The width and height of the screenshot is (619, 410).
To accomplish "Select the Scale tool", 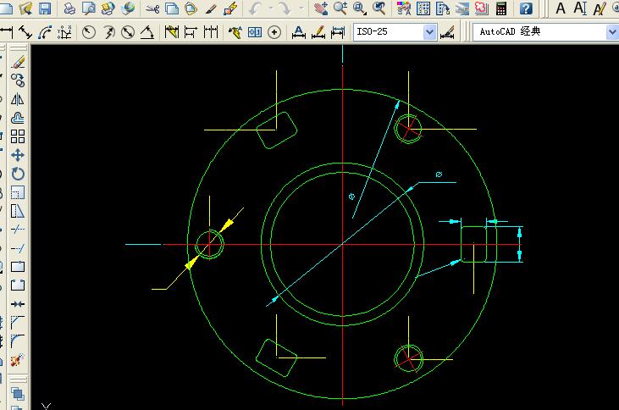I will pos(18,192).
